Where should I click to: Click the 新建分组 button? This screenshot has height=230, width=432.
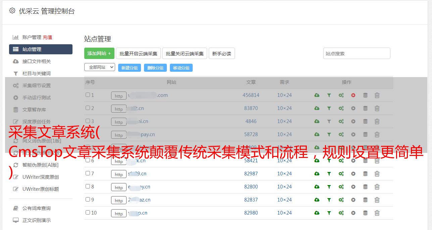130,68
